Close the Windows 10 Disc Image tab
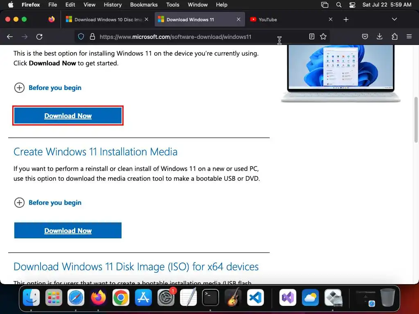Viewport: 419px width, 314px height. (x=146, y=19)
